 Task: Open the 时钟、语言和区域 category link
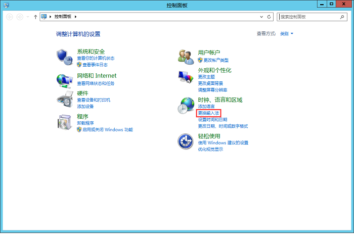[x=220, y=100]
